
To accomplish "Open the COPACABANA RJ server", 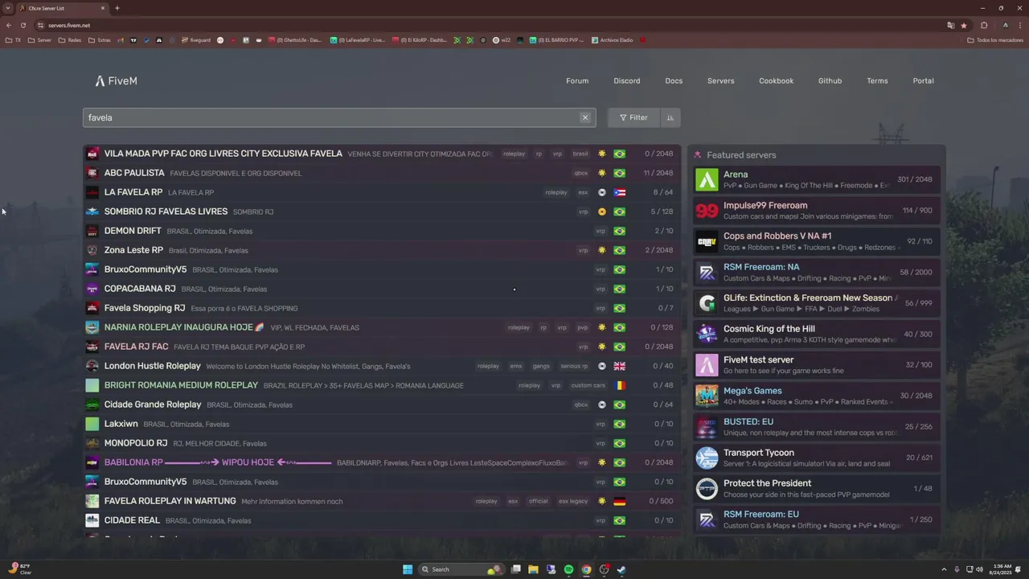I will tap(382, 289).
